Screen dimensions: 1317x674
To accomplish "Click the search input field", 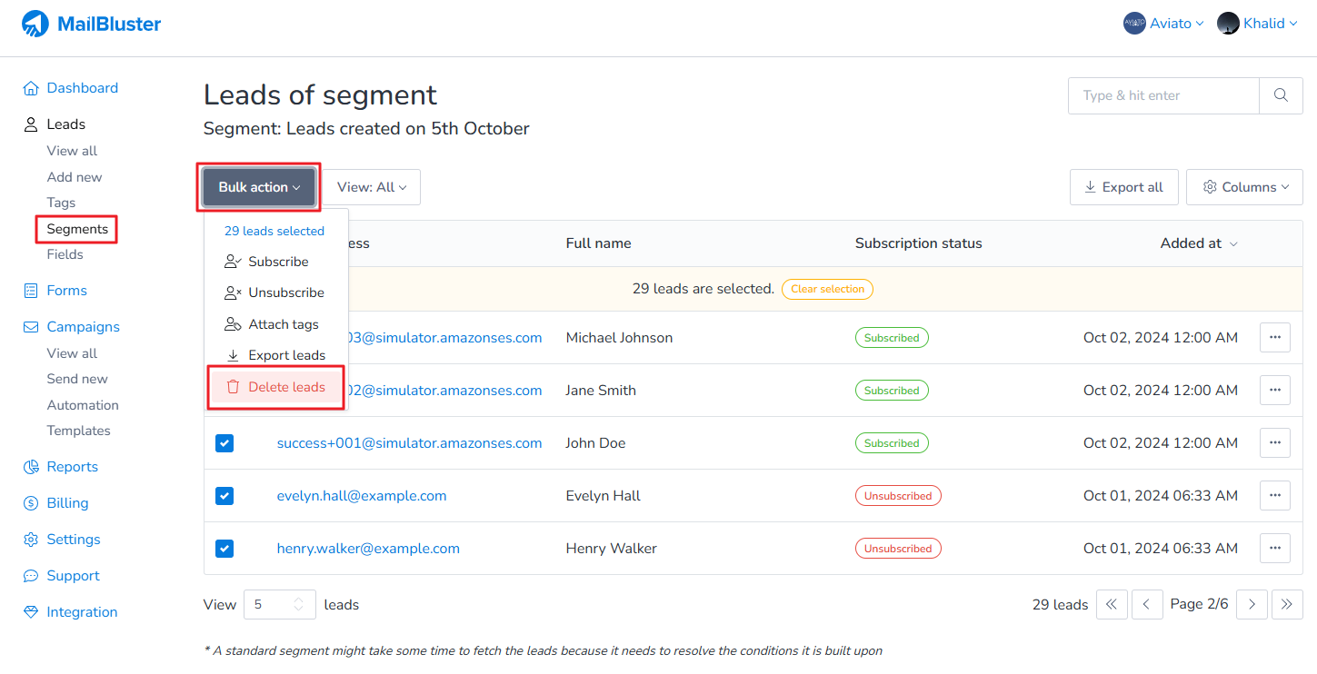I will pyautogui.click(x=1163, y=95).
